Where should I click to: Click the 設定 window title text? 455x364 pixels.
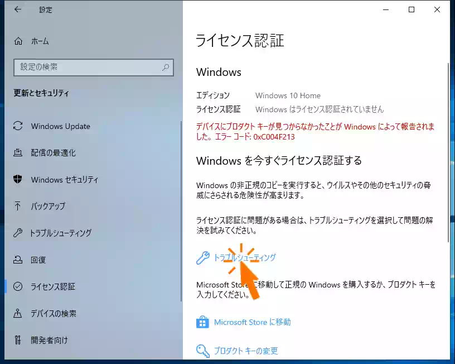[46, 10]
